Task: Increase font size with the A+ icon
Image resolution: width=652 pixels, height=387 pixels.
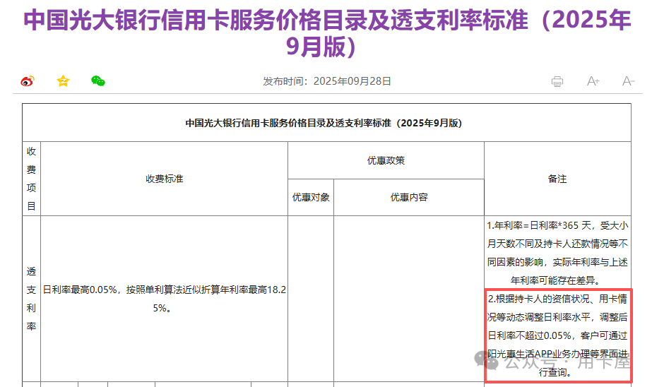Action: click(x=593, y=81)
